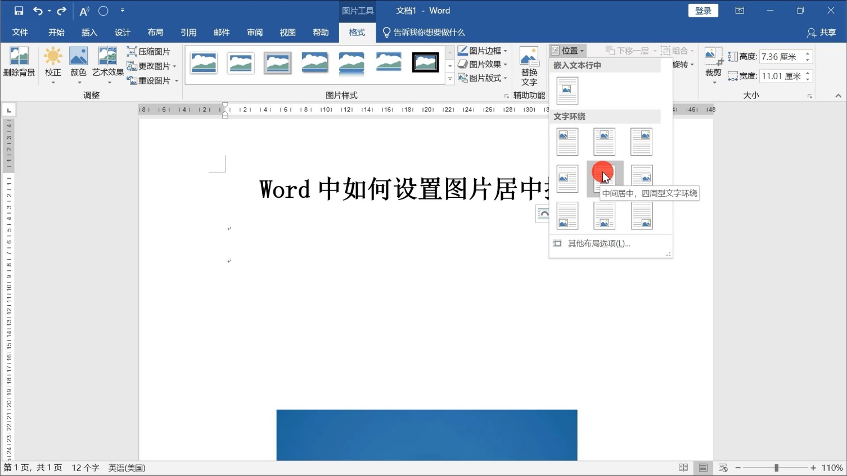Choose middle left square wrap position

point(567,179)
